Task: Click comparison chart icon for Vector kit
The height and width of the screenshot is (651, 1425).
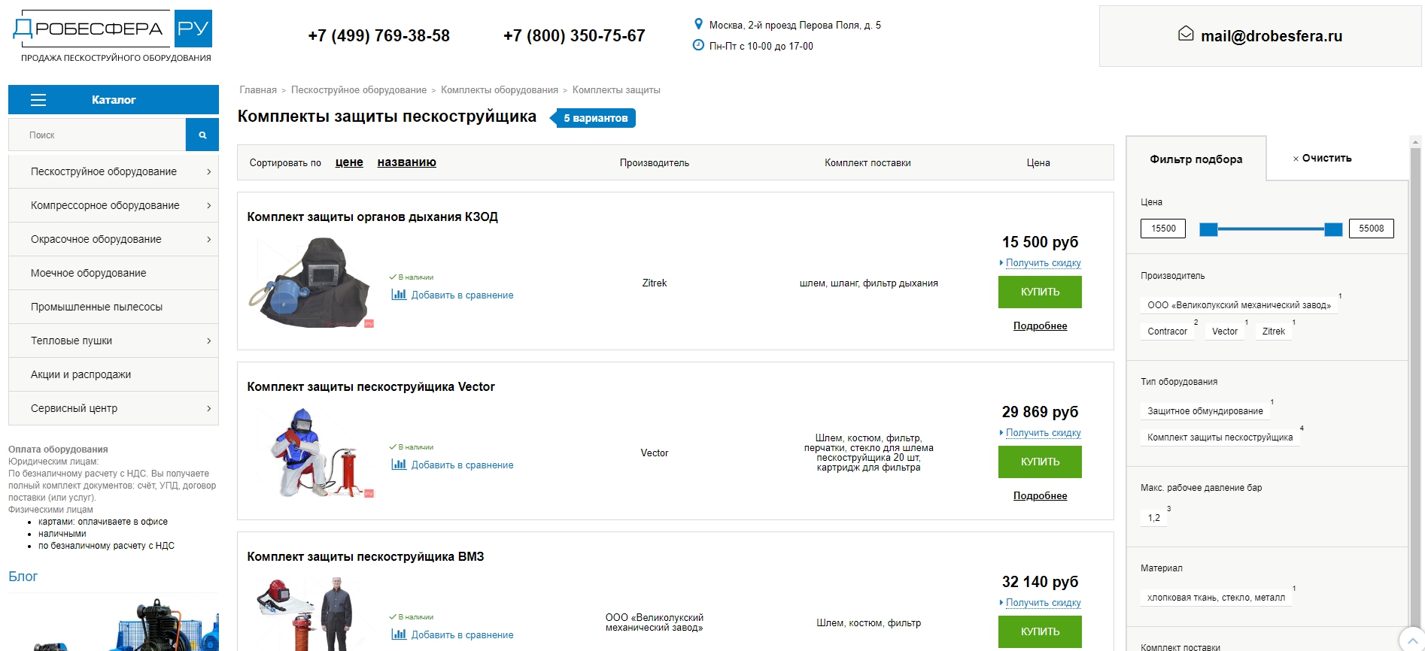Action: pyautogui.click(x=399, y=465)
